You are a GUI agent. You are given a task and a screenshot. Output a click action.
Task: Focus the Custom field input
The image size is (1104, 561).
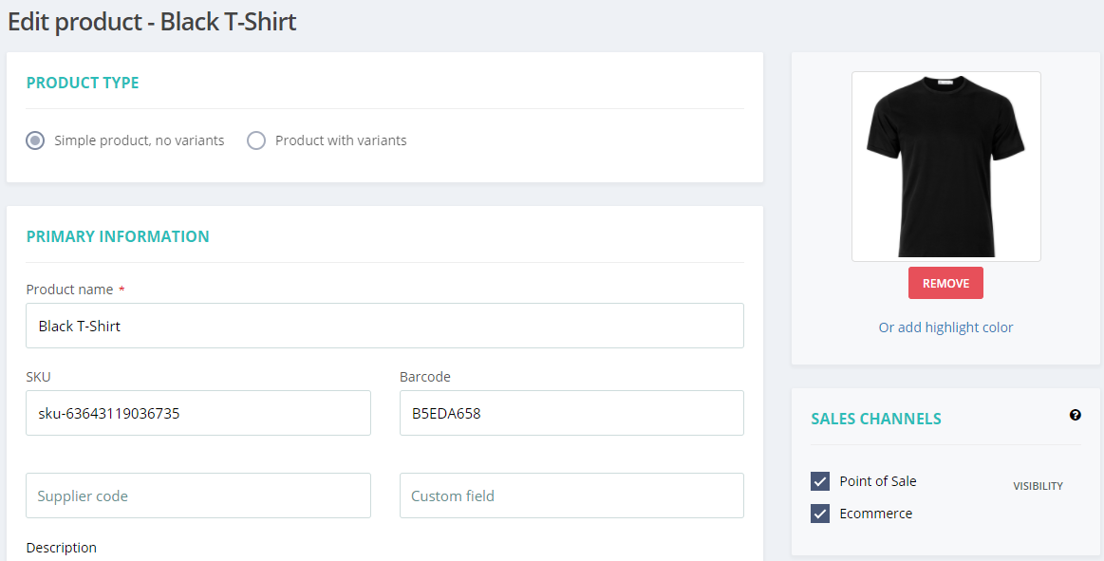(571, 496)
